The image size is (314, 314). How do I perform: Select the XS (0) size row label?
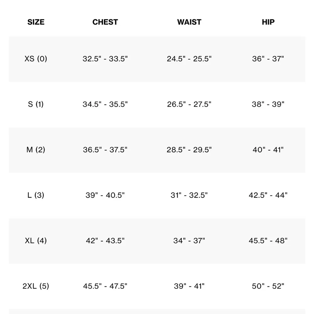pyautogui.click(x=36, y=59)
